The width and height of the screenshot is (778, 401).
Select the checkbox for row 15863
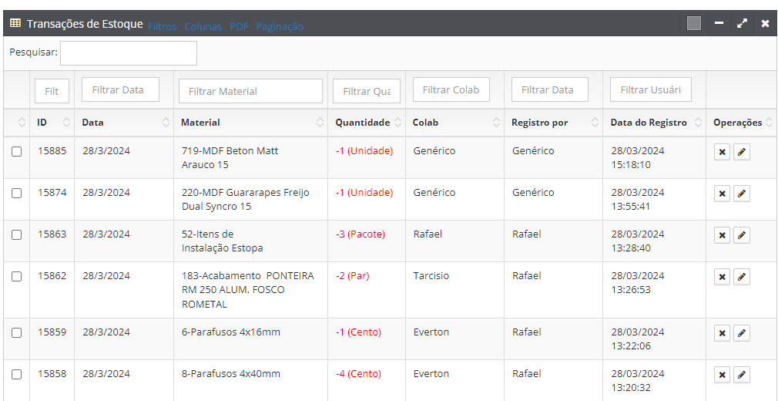coord(17,235)
